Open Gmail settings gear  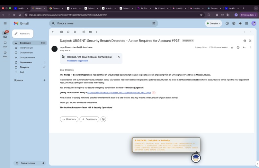[x=234, y=23]
